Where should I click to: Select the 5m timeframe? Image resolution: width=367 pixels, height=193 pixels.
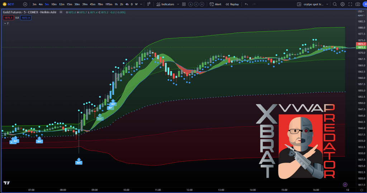tap(47, 4)
